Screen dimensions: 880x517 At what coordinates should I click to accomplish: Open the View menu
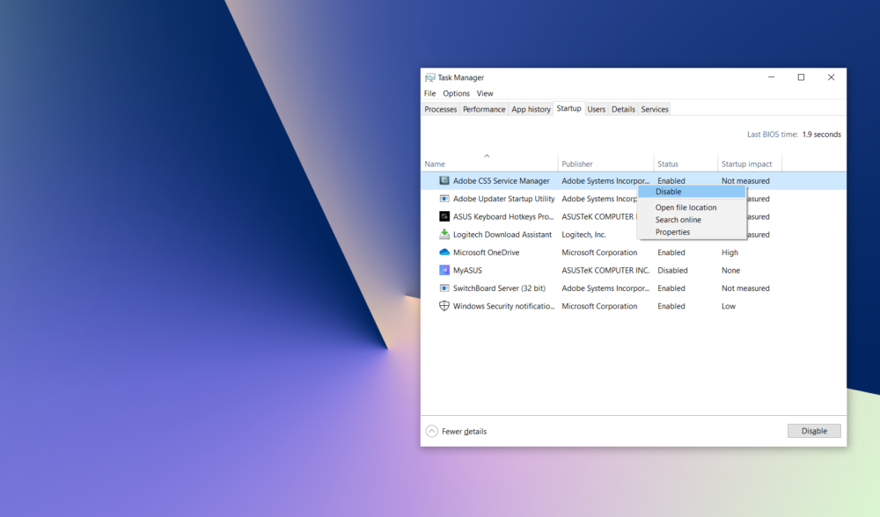pos(485,94)
